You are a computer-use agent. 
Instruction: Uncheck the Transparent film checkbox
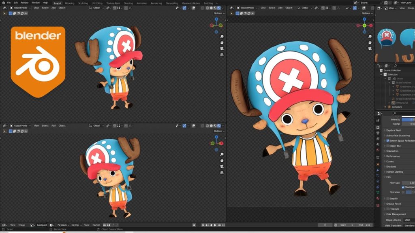click(x=403, y=187)
